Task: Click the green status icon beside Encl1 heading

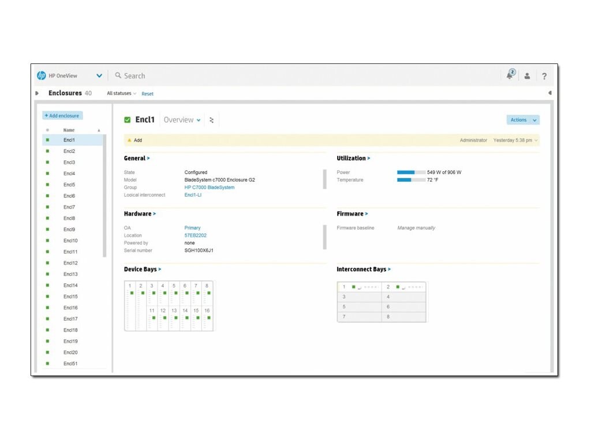Action: [x=128, y=119]
